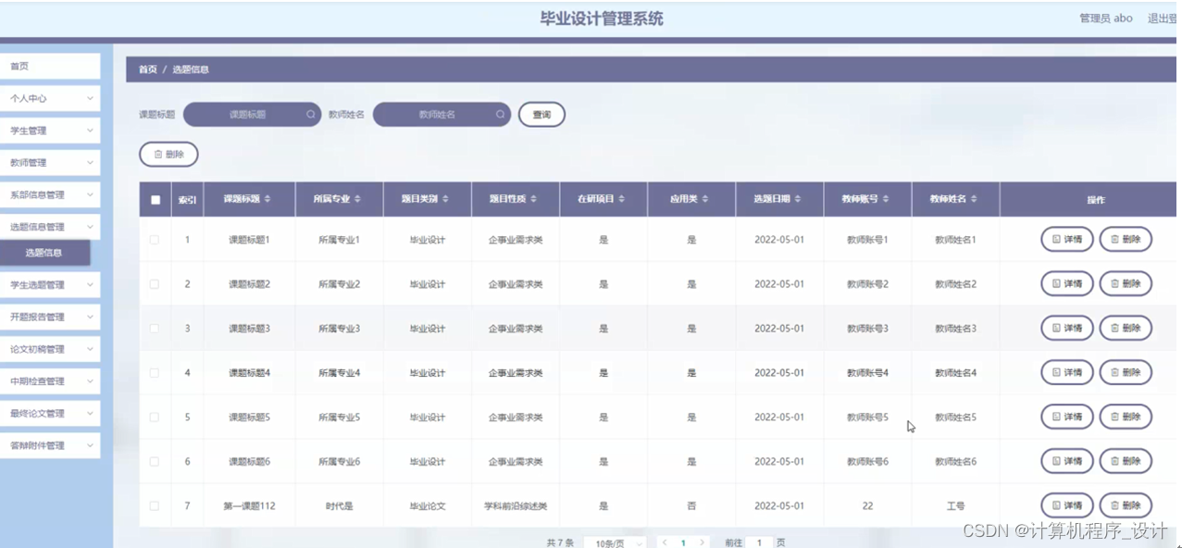Click the search icon in 教师姓名 field
The image size is (1182, 548).
[x=501, y=115]
